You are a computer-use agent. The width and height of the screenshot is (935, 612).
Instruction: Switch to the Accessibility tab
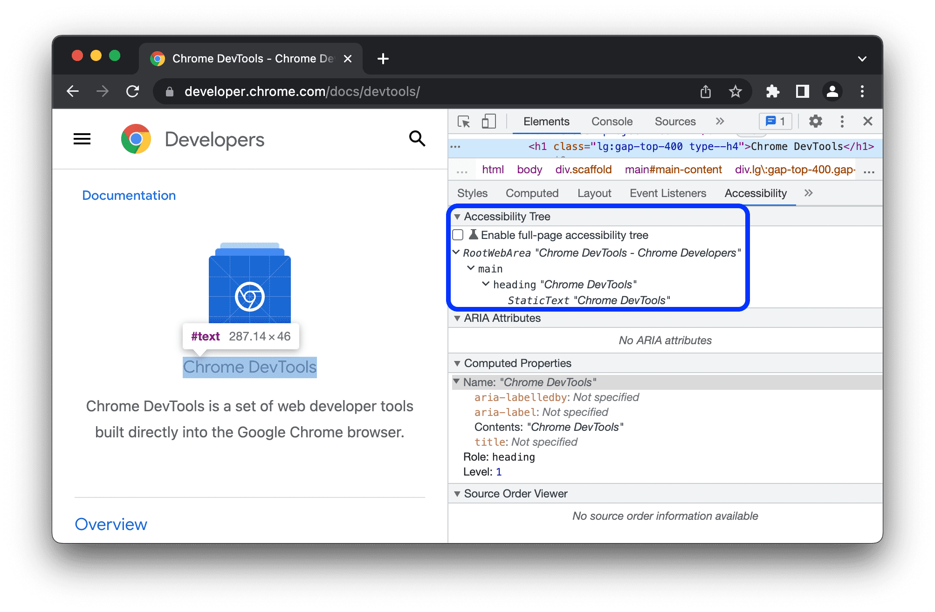coord(756,193)
